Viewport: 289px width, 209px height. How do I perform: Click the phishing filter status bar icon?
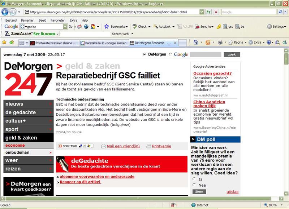[x=173, y=205]
